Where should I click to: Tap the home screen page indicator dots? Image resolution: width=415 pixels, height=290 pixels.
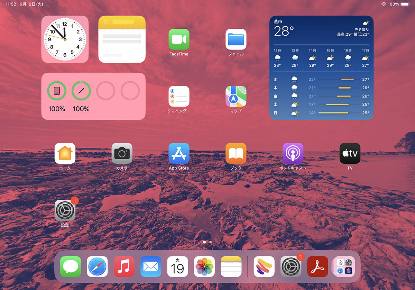point(207,242)
